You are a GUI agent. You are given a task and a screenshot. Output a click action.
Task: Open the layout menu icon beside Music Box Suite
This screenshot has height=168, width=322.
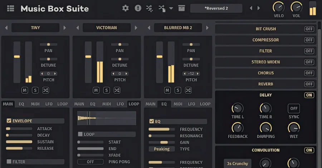point(10,9)
